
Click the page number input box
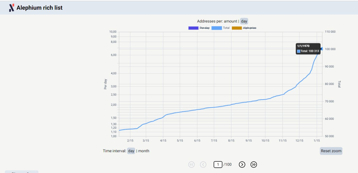(x=218, y=164)
